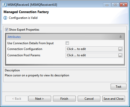Uncheck Show Expert Properties checkbox
The image size is (130, 107).
(7, 30)
